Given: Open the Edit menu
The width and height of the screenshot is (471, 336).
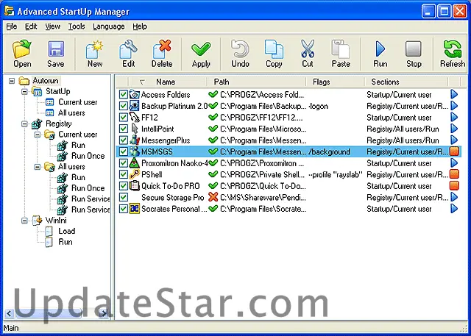Looking at the screenshot, I should pos(31,26).
